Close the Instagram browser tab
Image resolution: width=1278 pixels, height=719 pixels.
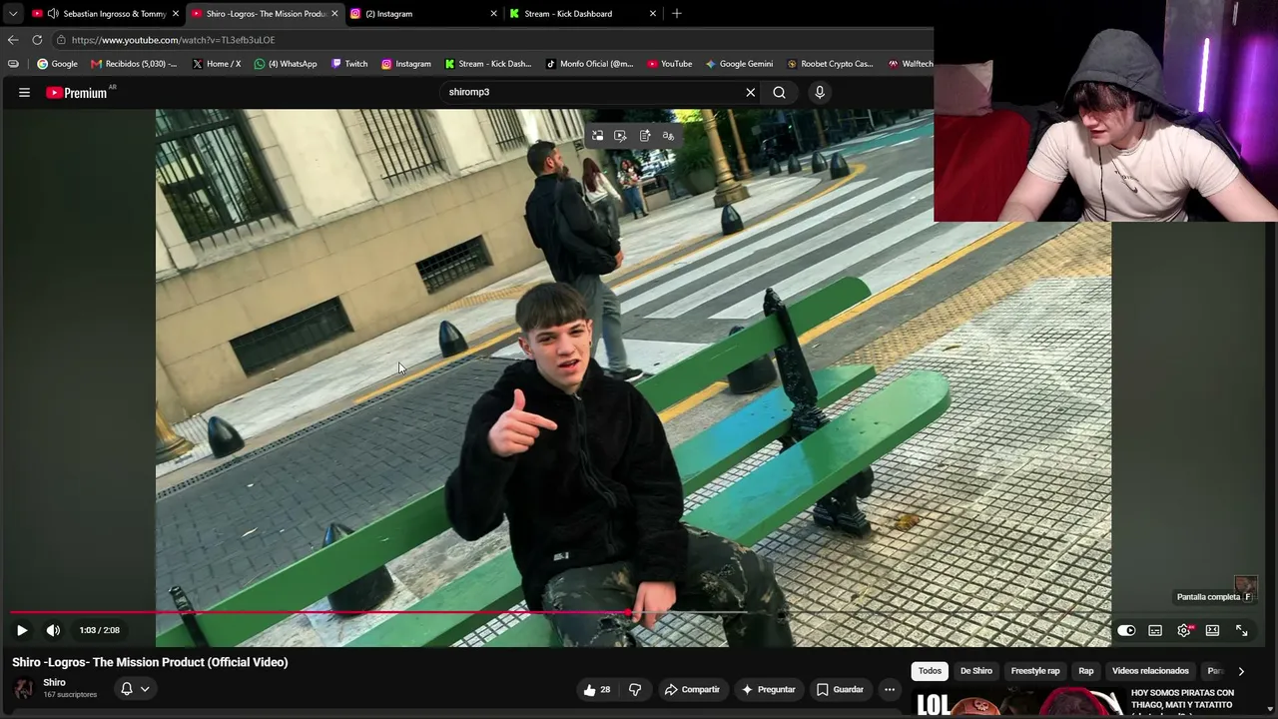493,14
